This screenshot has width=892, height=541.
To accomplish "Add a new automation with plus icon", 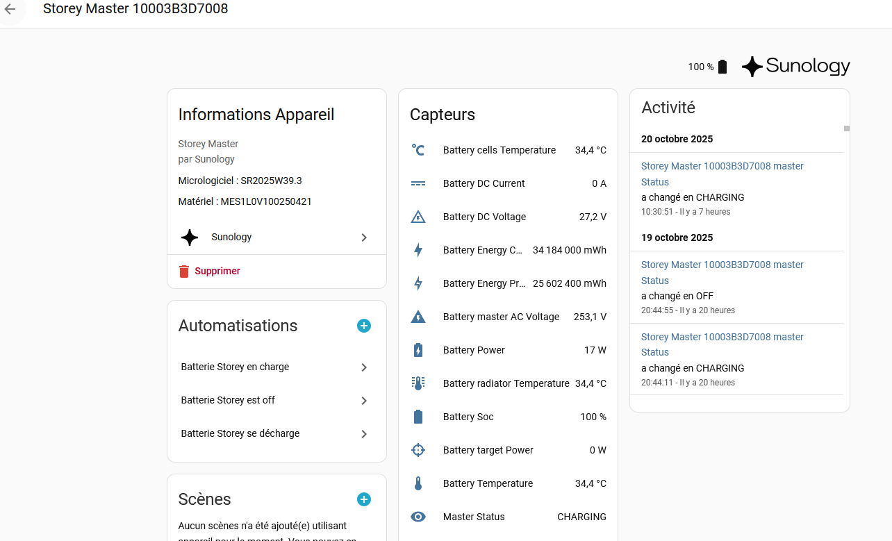I will tap(363, 326).
